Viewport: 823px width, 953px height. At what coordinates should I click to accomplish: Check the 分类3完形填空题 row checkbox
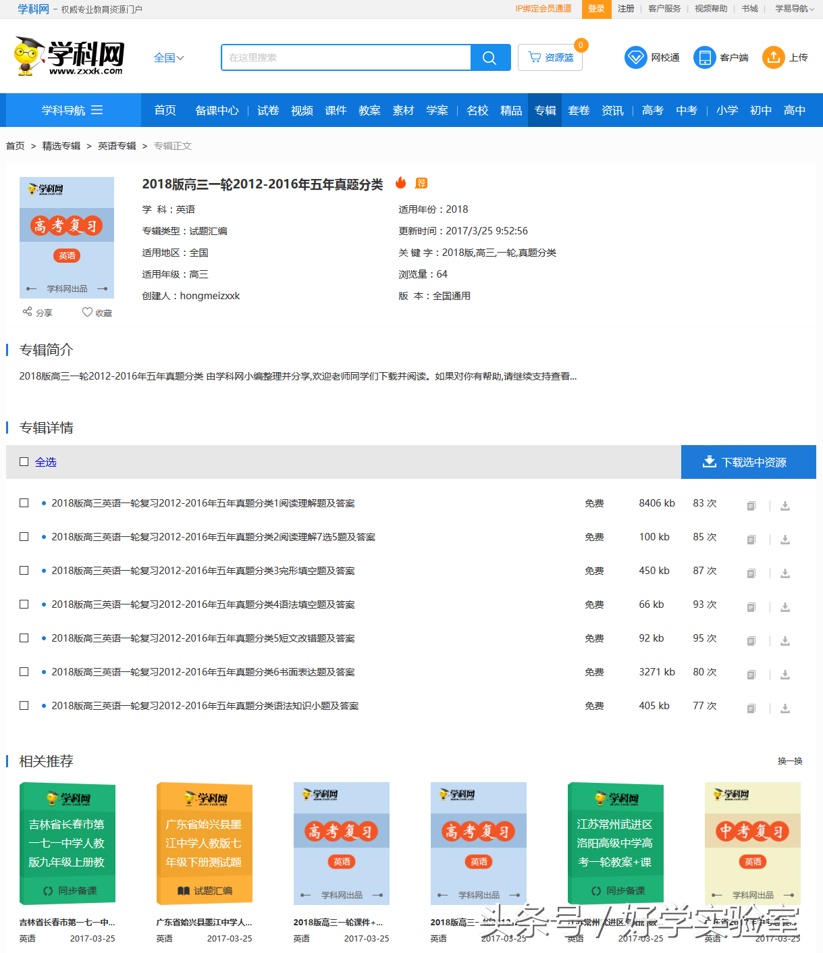coord(24,571)
